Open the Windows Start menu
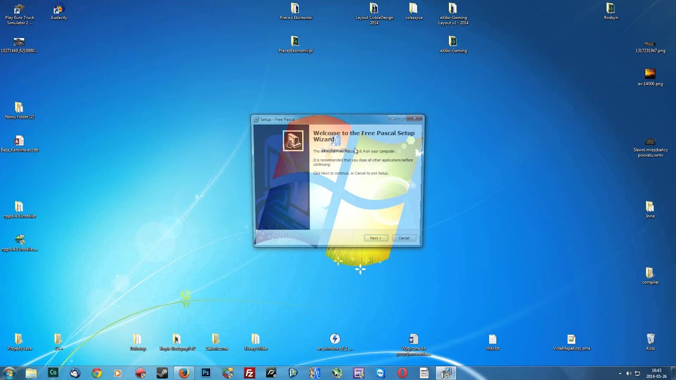676x380 pixels. [9, 373]
